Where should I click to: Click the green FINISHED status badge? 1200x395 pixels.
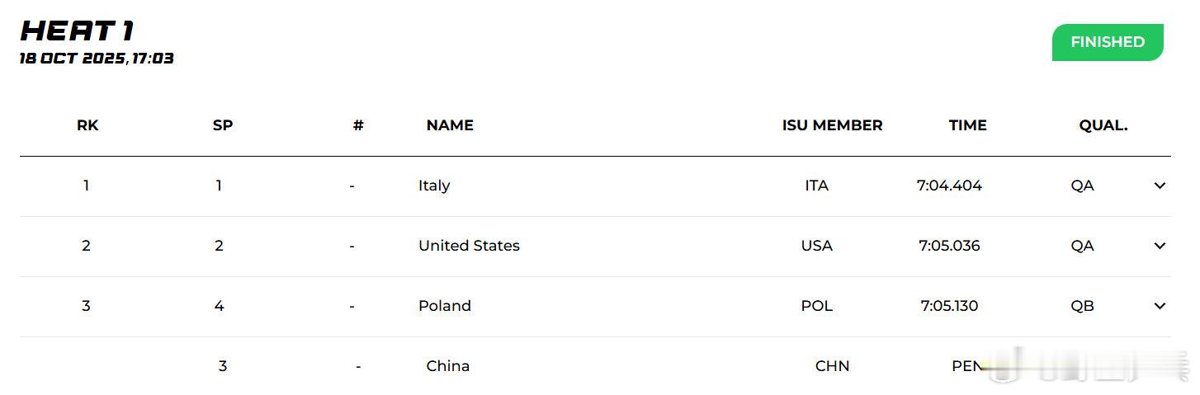[1107, 42]
